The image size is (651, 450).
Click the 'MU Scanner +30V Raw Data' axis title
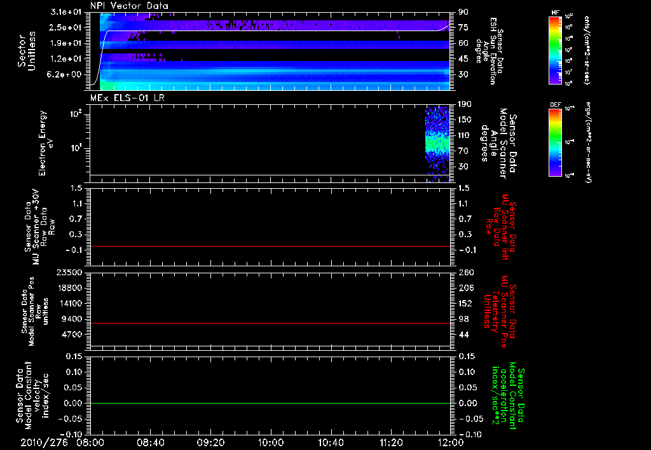[x=39, y=227]
